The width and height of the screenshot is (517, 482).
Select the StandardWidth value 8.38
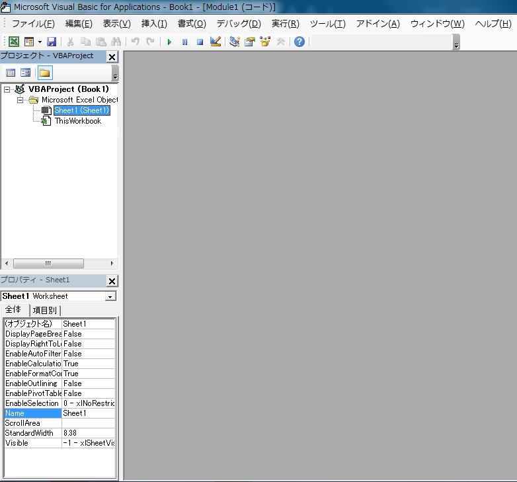(88, 433)
